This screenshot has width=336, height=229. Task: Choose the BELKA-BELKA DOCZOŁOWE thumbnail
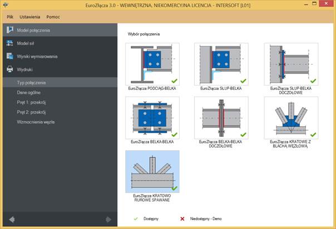tap(221, 118)
